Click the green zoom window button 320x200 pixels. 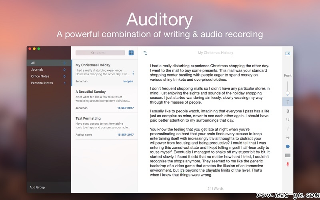pos(38,48)
